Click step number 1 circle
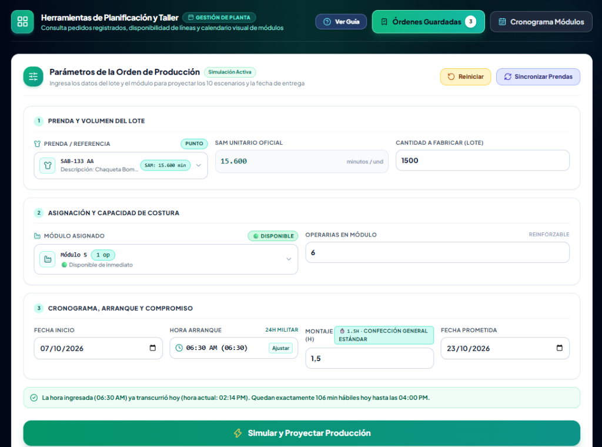Screen dimensions: 602x447 tap(39, 121)
